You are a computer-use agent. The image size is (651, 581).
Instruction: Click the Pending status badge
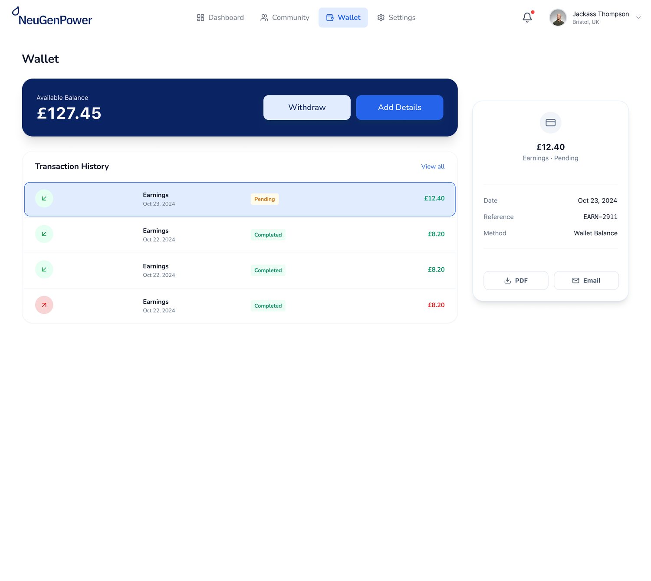click(x=265, y=199)
